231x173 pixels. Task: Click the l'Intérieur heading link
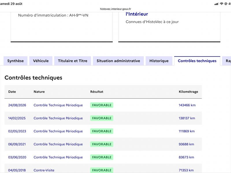click(x=137, y=14)
